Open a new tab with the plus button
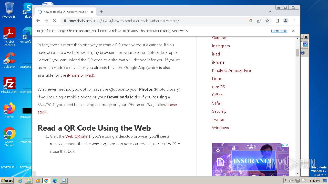Image resolution: width=328 pixels, height=184 pixels. [102, 12]
